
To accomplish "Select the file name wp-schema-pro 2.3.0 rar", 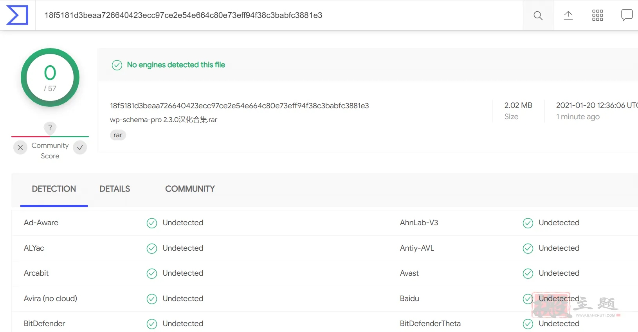I will (x=164, y=120).
